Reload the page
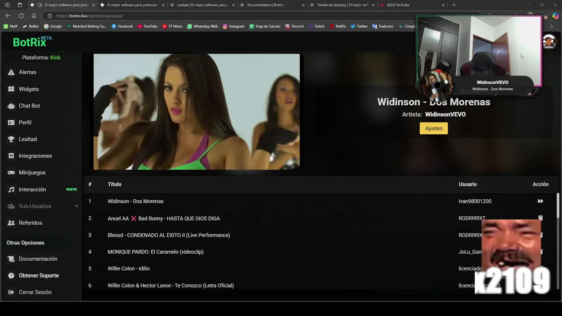This screenshot has width=562, height=316. point(21,16)
